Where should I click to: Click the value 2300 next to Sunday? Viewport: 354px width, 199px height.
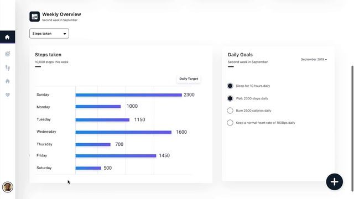pos(189,95)
